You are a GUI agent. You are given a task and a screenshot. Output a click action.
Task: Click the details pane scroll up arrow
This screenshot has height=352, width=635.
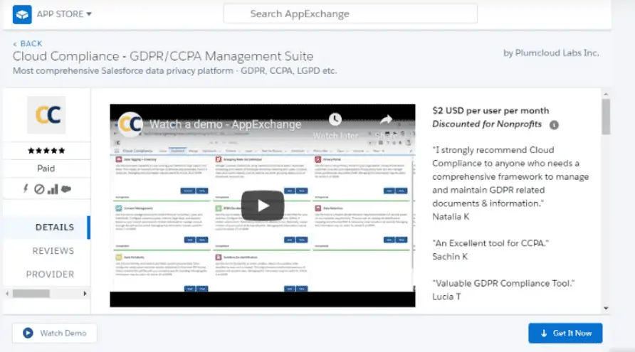pos(606,94)
